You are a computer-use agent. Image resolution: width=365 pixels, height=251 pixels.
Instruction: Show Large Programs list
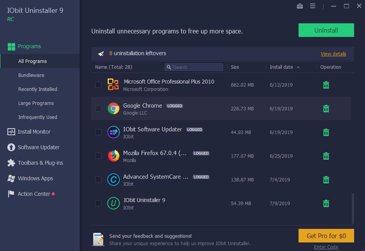click(36, 103)
